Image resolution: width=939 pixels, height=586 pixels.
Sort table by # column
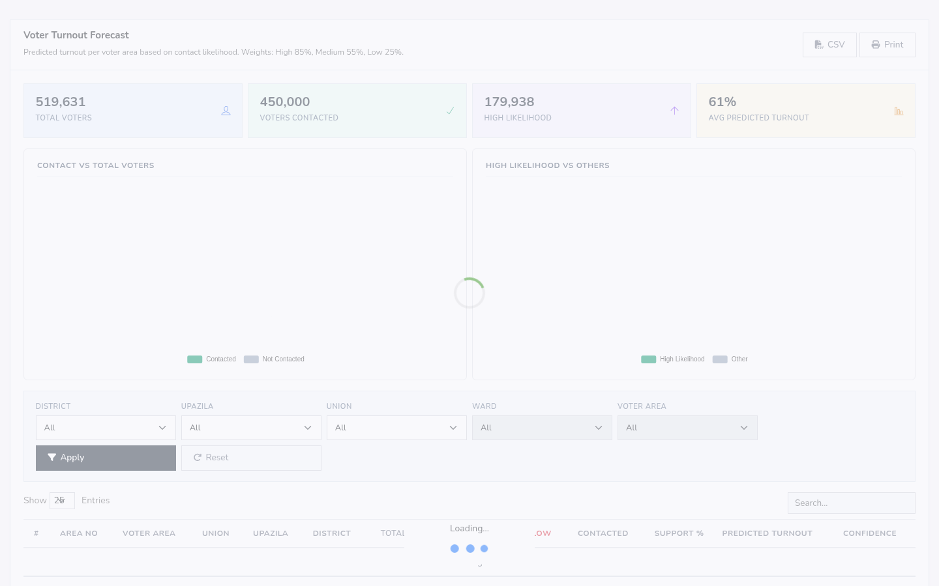coord(37,533)
